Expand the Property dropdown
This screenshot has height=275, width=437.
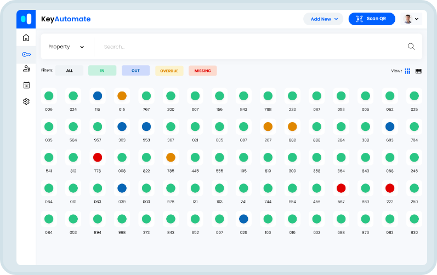66,47
